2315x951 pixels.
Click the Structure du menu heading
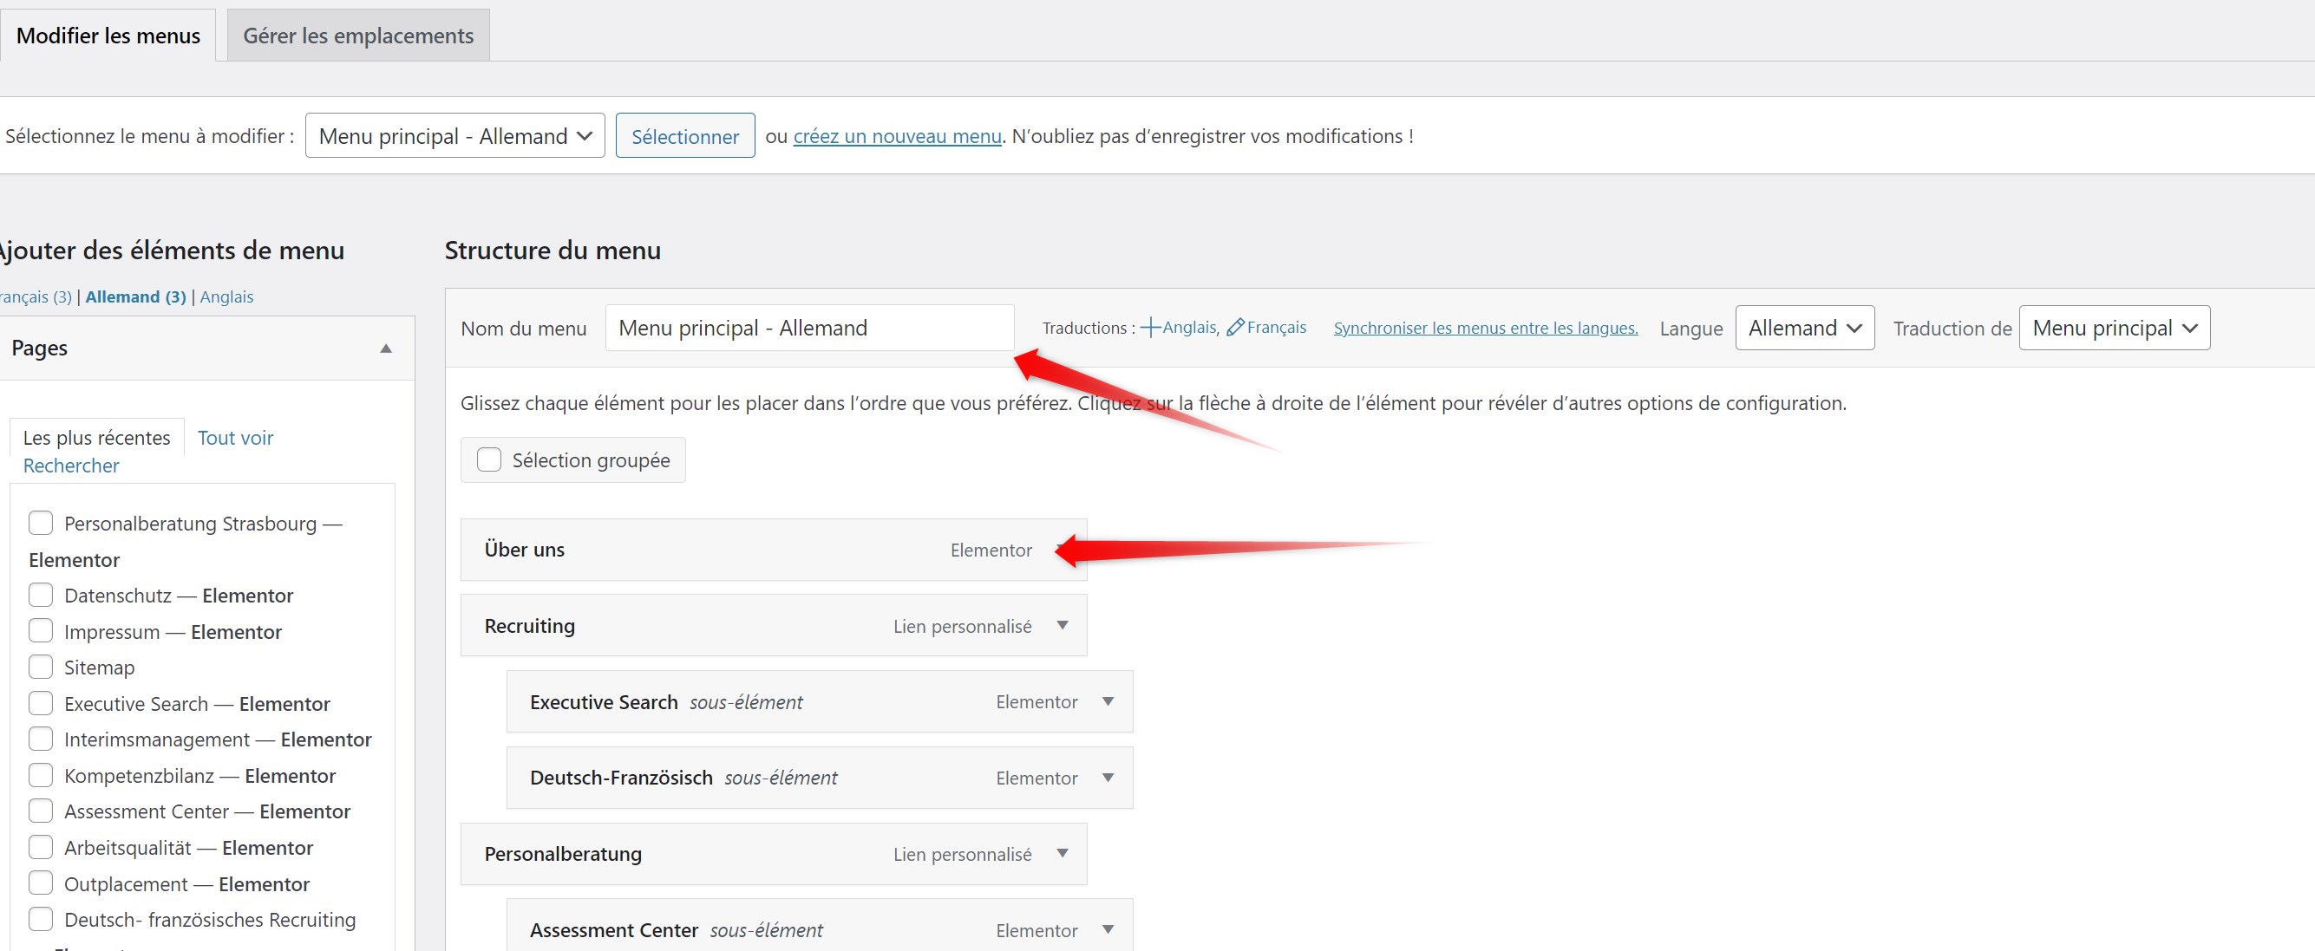[x=553, y=250]
